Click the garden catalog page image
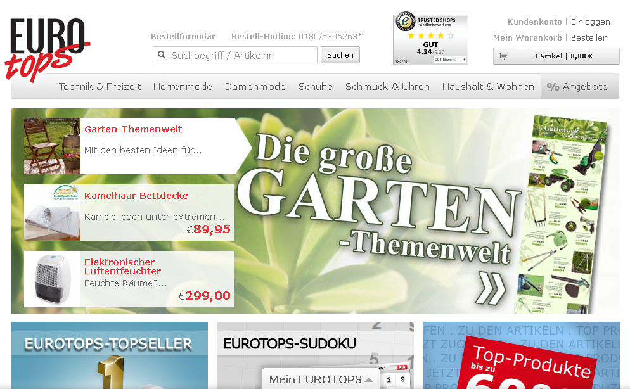The width and height of the screenshot is (630, 389). coord(560,215)
